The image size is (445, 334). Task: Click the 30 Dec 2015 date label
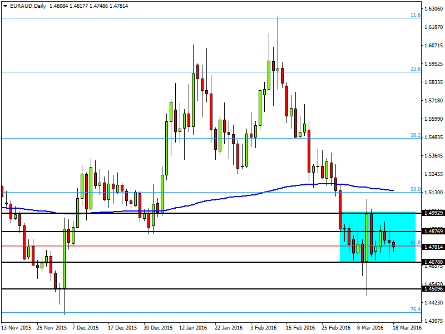tap(159, 327)
